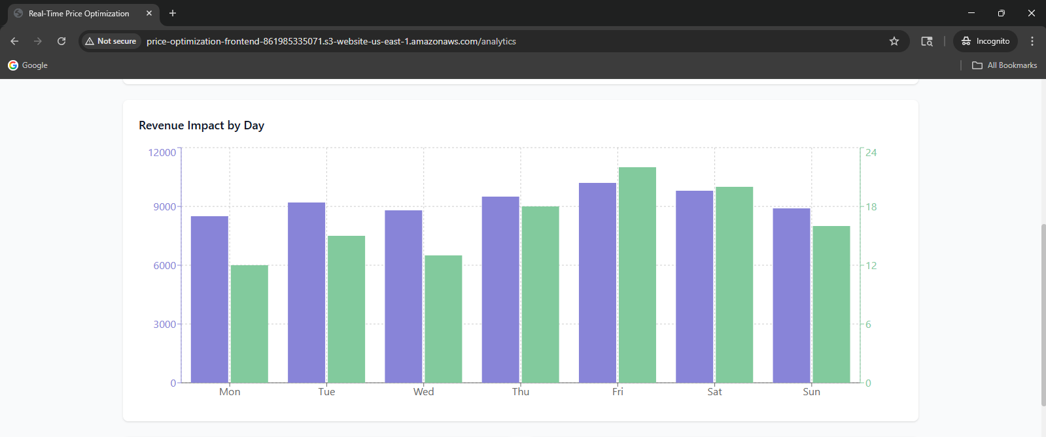Open a new tab with plus button
1046x437 pixels.
coord(173,13)
